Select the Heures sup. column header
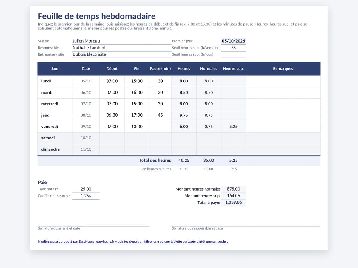 tap(234, 69)
